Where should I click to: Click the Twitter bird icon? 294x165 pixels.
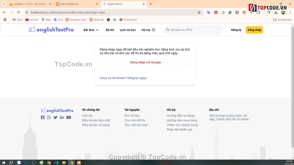point(55,117)
